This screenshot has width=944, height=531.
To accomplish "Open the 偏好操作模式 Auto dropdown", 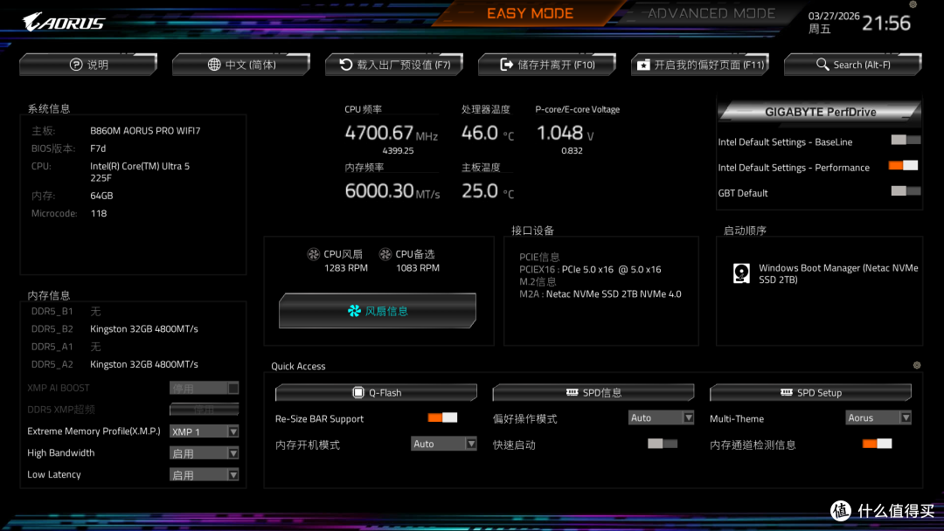I will point(661,417).
